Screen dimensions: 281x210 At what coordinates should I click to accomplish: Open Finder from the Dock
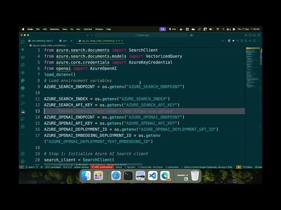pyautogui.click(x=86, y=176)
